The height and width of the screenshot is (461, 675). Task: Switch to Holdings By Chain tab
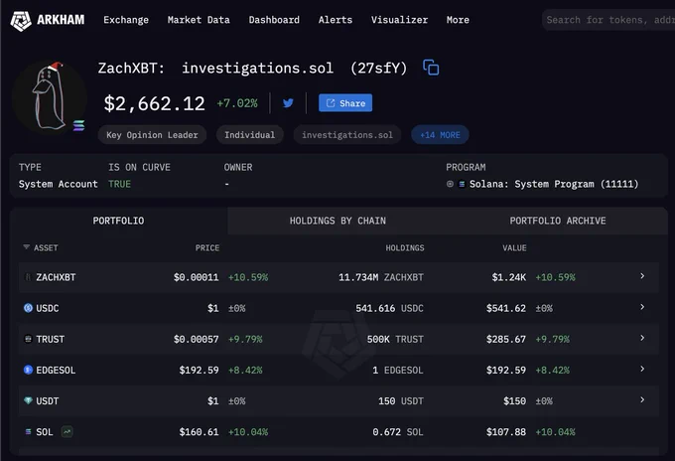tap(337, 221)
